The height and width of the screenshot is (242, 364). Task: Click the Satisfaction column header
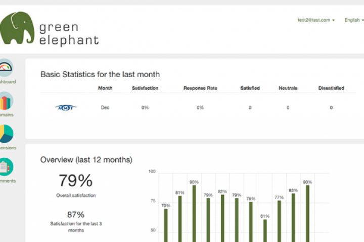tap(145, 88)
